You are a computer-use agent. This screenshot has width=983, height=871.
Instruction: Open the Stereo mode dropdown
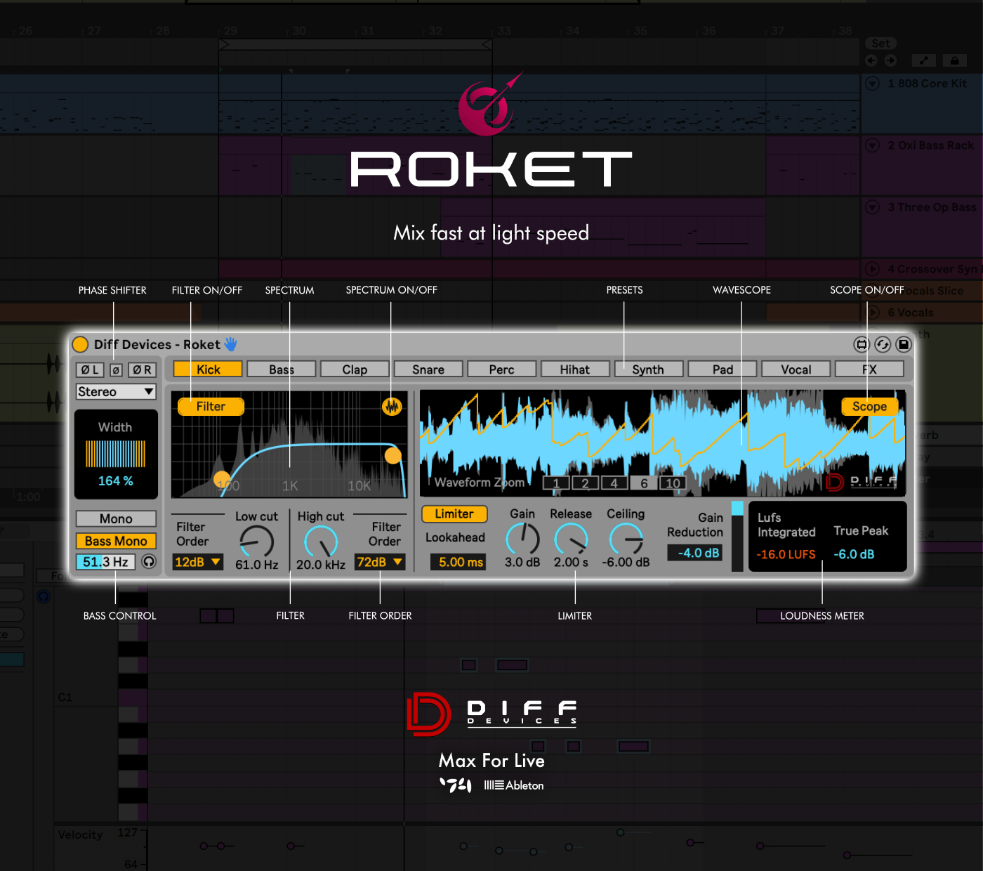click(116, 392)
